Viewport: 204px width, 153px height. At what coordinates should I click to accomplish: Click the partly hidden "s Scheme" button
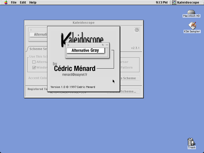coord(130,78)
